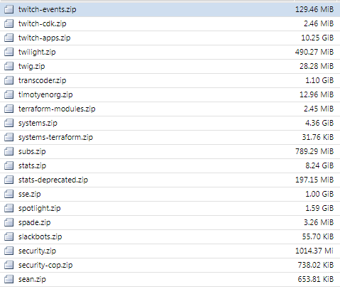Select the systems.zip file name
This screenshot has width=340, height=289.
(38, 123)
